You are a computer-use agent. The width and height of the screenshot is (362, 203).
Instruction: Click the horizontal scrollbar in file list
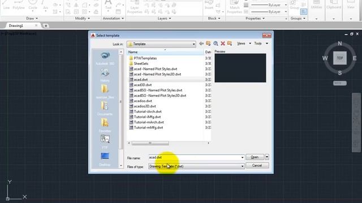coord(150,143)
